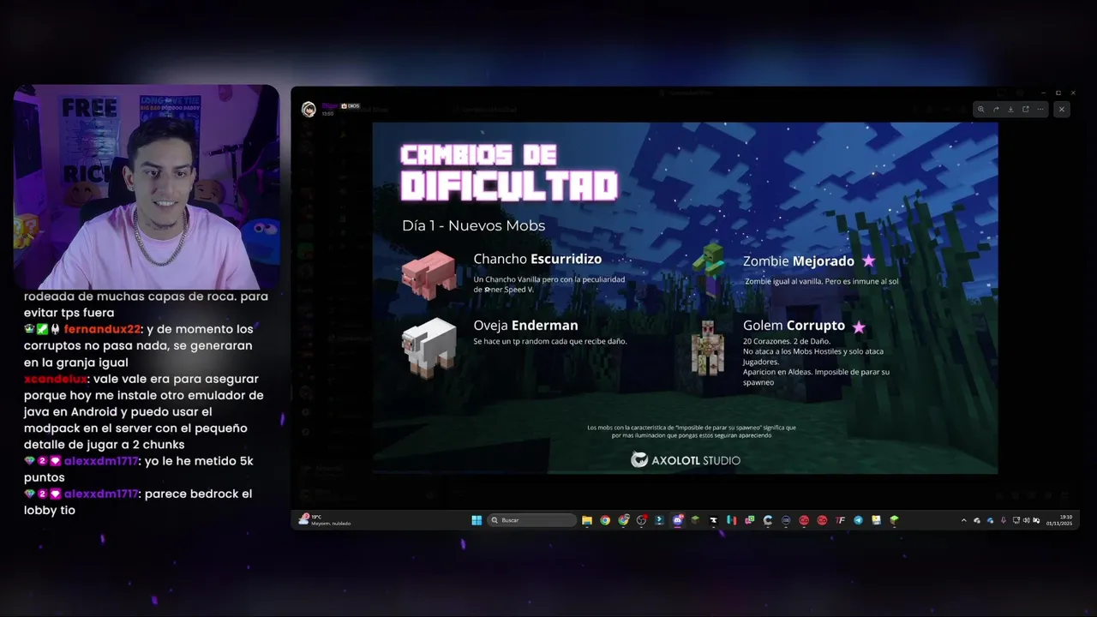Click the text 'Golem Corrupto'
1097x617 pixels.
794,326
